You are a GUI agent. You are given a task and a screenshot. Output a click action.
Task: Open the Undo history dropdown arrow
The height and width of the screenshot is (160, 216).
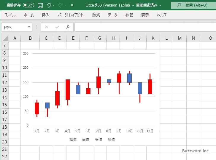54,5
